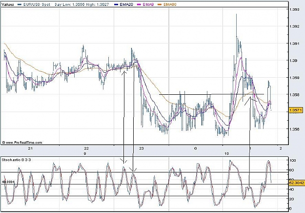Click the orange EMA90 legend color dash
The height and width of the screenshot is (213, 305).
pos(160,4)
